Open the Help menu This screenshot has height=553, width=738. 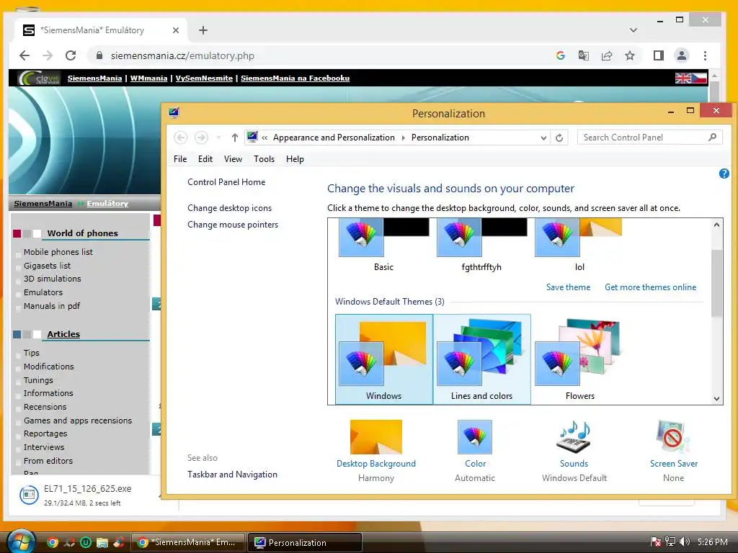(295, 159)
